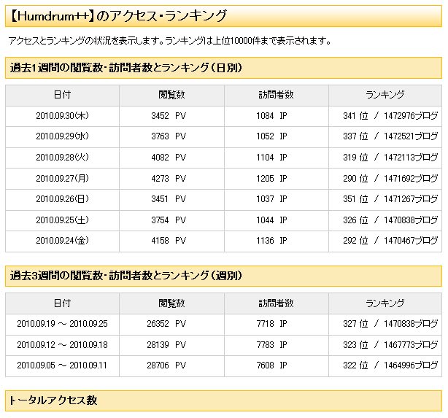The width and height of the screenshot is (448, 418).
Task: Click the ランキング header in daily table
Action: click(385, 95)
